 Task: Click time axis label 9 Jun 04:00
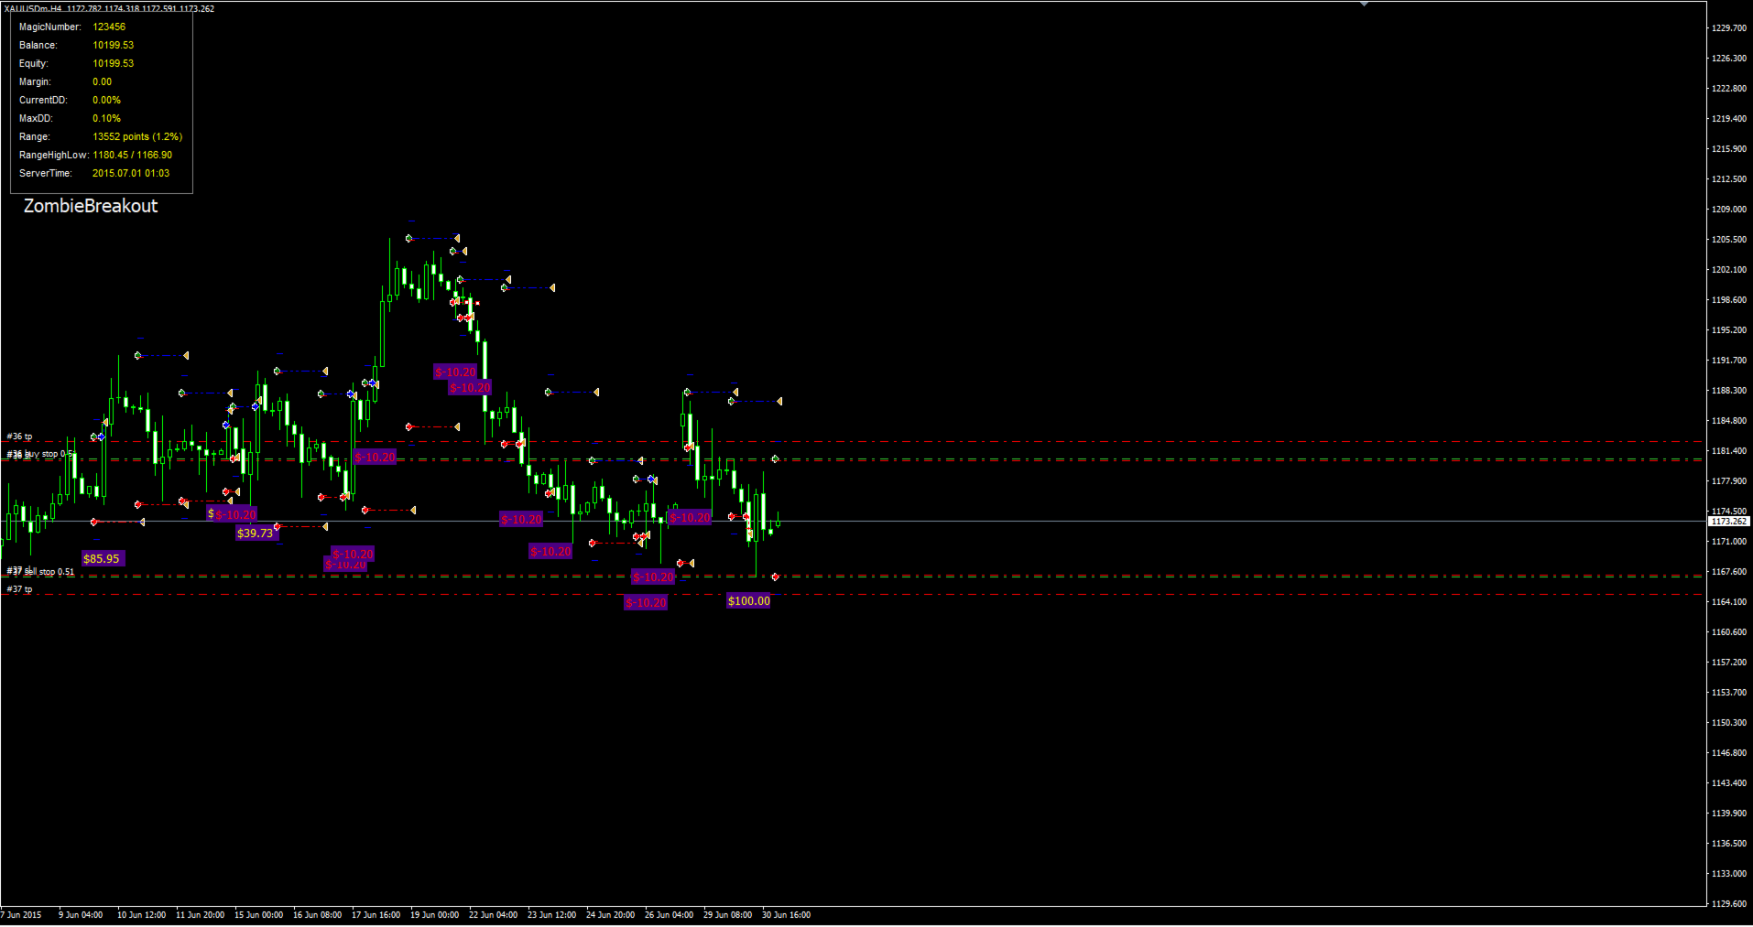point(81,914)
